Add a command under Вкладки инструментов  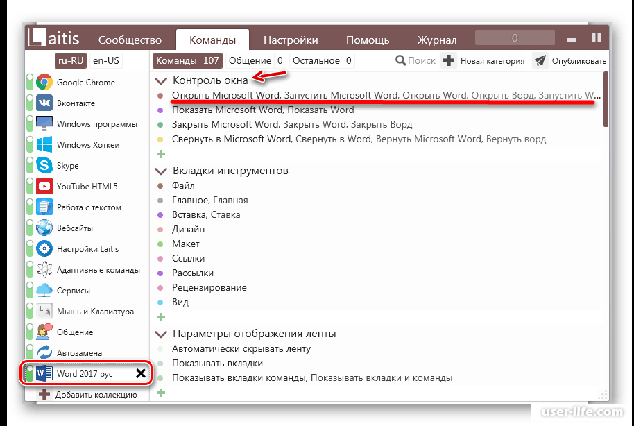[x=161, y=317]
